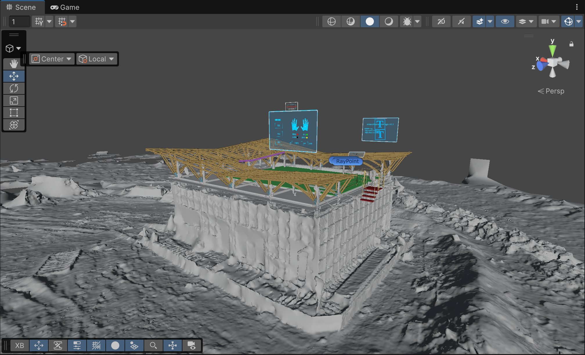Image resolution: width=585 pixels, height=355 pixels.
Task: Toggle 2D view mode
Action: (441, 21)
